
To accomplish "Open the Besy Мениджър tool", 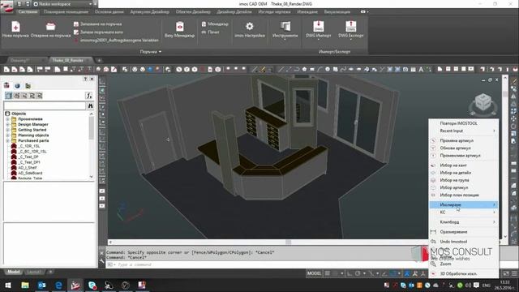I will pos(179,29).
